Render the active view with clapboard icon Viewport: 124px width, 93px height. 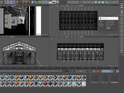pyautogui.click(x=21, y=2)
